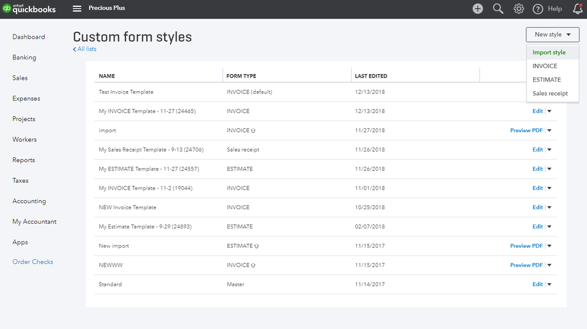
Task: Open the Create plus icon
Action: [x=478, y=9]
